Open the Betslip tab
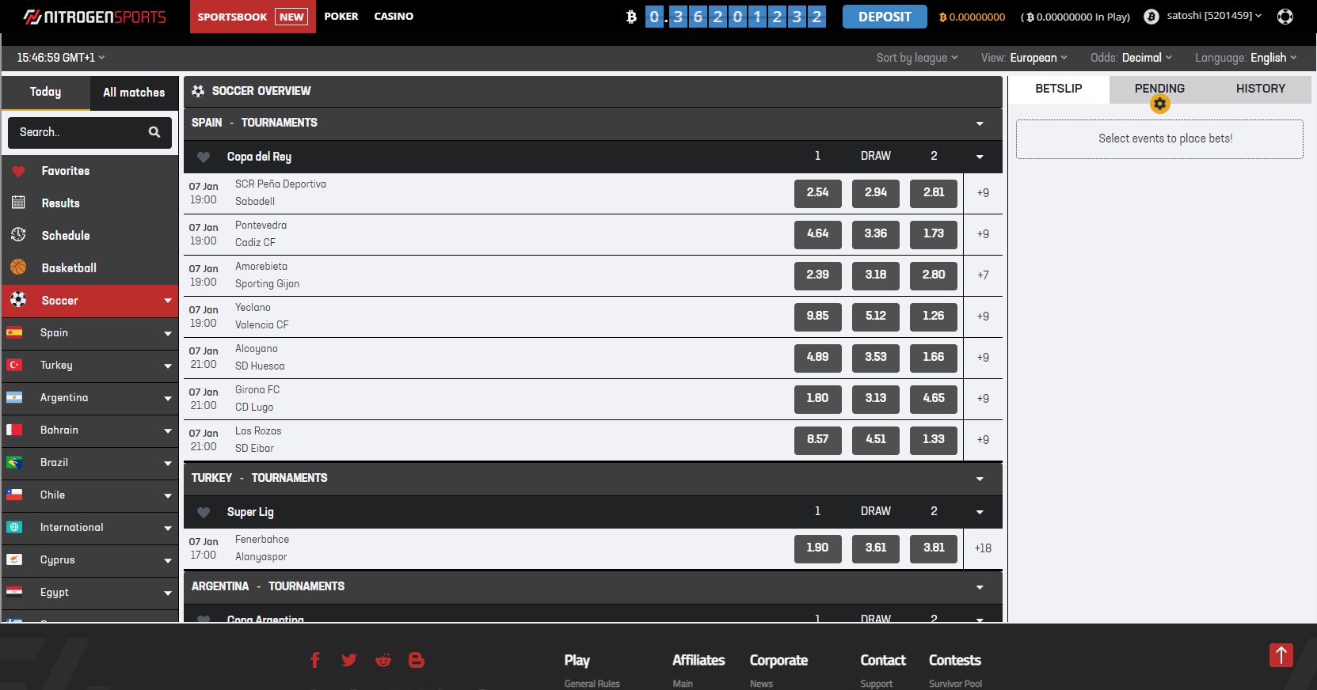This screenshot has height=690, width=1317. [x=1059, y=89]
